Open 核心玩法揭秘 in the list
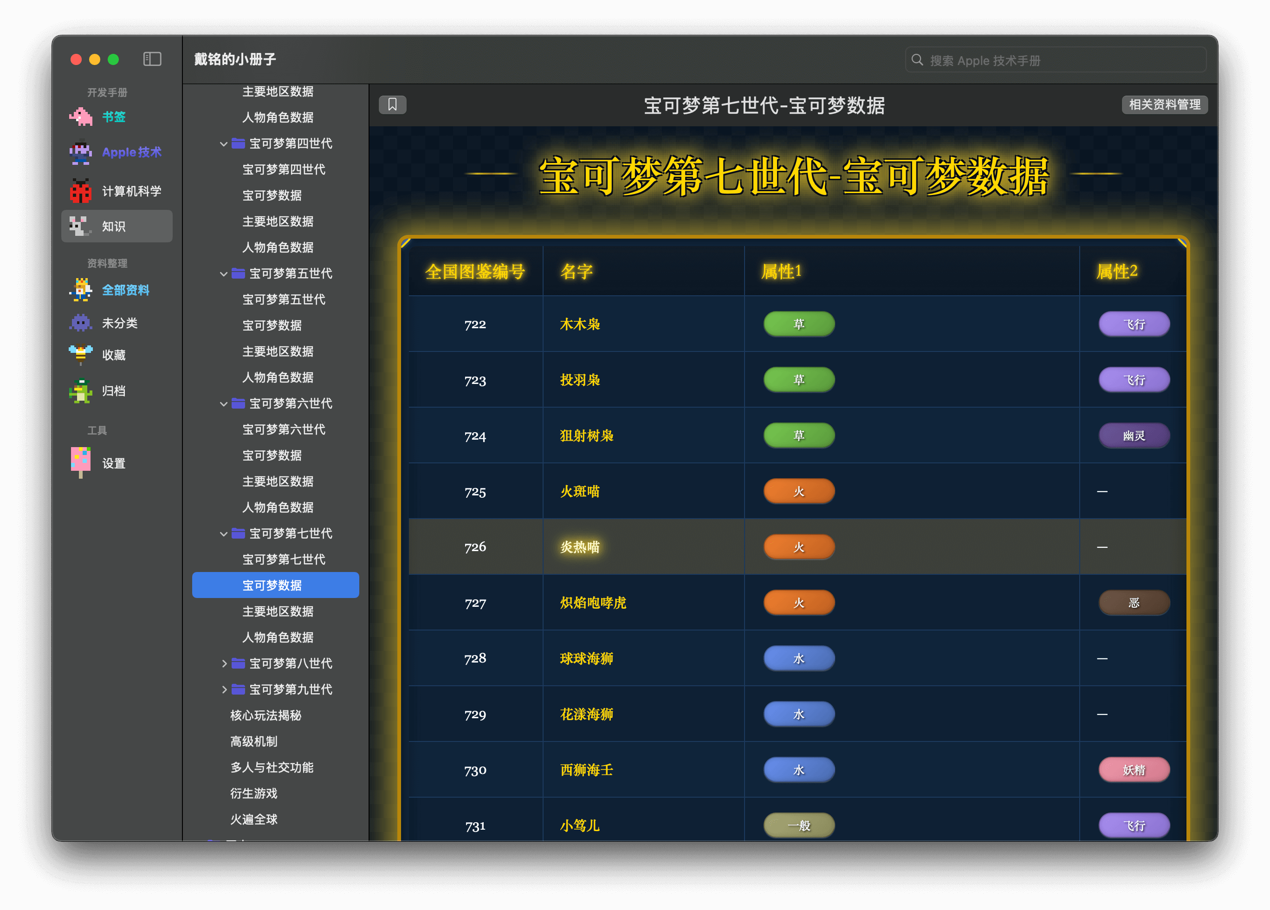 [x=266, y=715]
